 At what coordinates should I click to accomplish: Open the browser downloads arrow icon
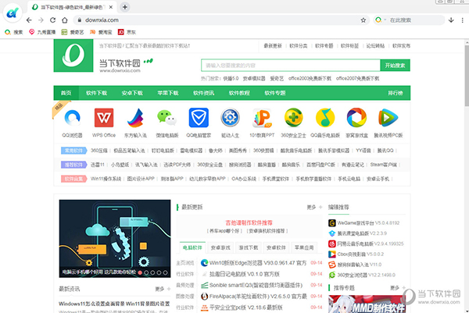(451, 20)
